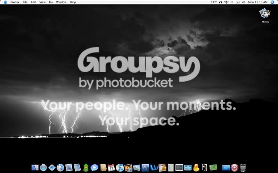Open the Finder menu

tap(15, 2)
